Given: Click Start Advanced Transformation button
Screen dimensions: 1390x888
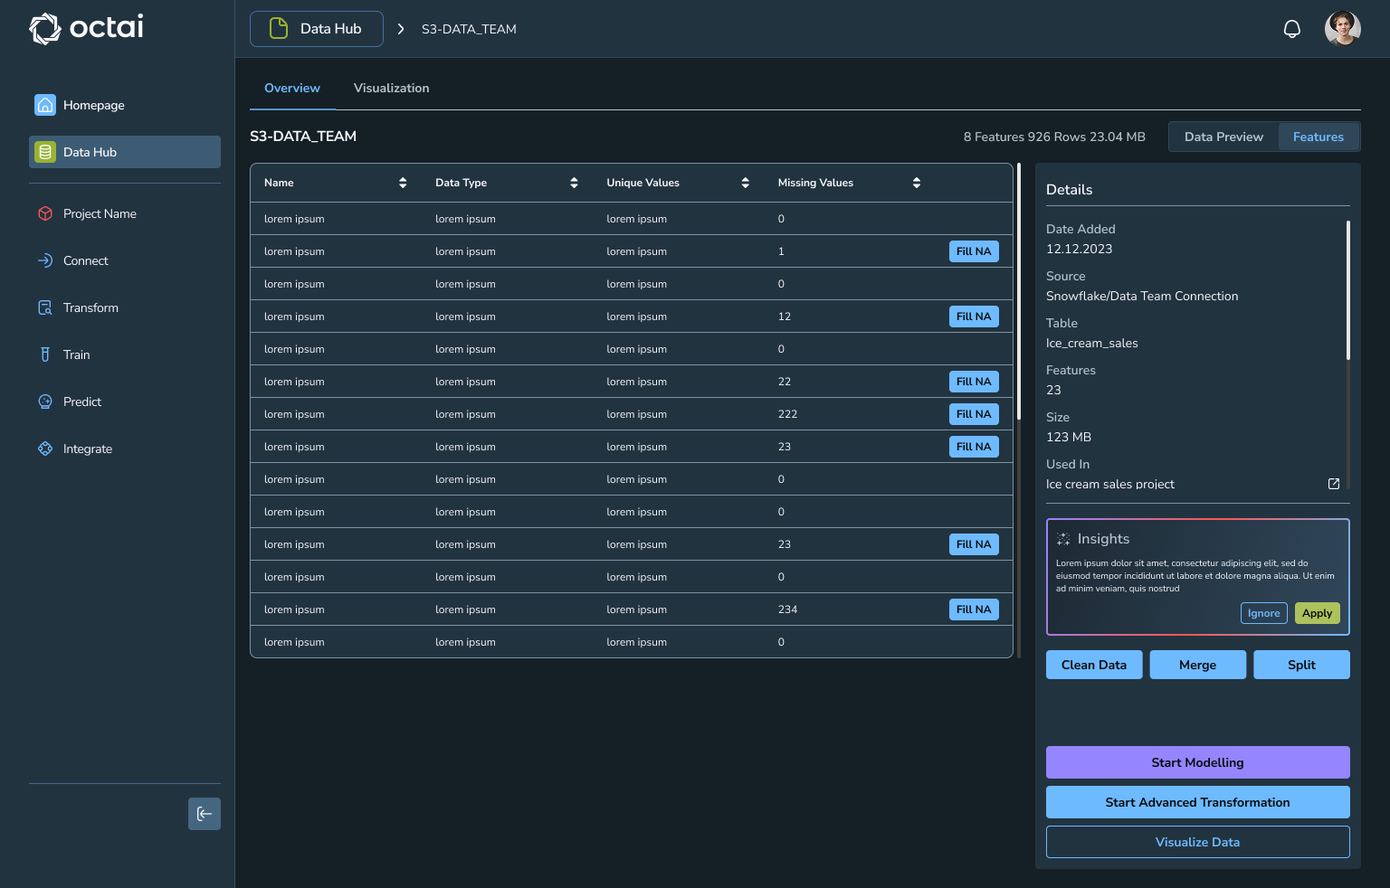Looking at the screenshot, I should point(1198,802).
